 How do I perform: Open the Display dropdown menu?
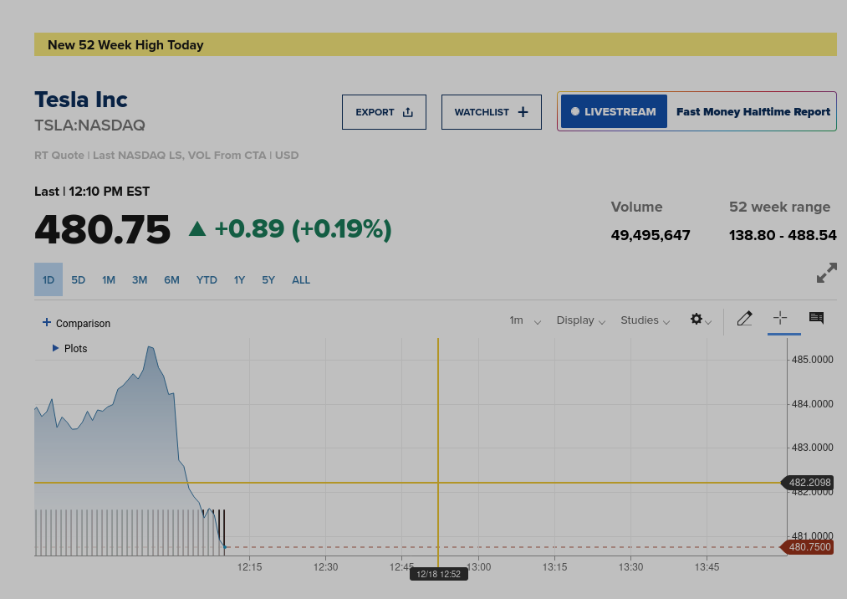click(x=580, y=320)
